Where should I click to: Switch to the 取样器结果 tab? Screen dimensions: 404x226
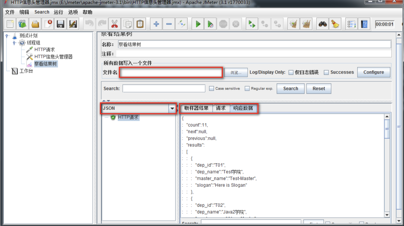tap(196, 108)
